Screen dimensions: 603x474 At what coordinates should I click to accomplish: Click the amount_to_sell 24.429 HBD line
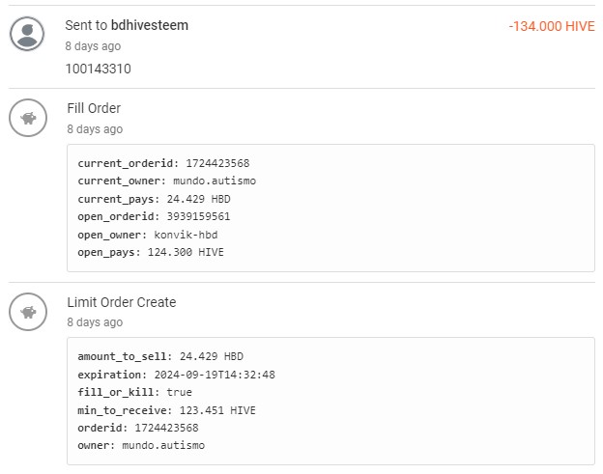click(160, 356)
